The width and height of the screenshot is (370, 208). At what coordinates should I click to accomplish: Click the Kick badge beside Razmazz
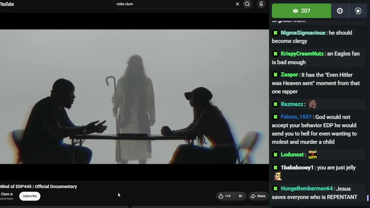tap(275, 104)
